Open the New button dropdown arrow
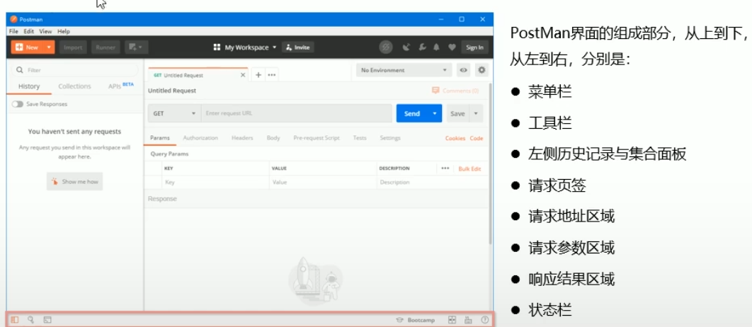This screenshot has height=327, width=752. coord(49,47)
